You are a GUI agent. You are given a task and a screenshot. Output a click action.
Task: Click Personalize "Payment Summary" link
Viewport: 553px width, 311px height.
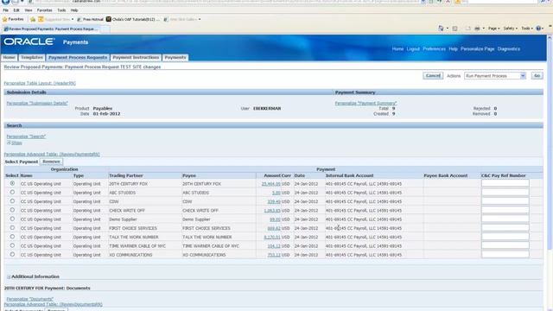(365, 104)
